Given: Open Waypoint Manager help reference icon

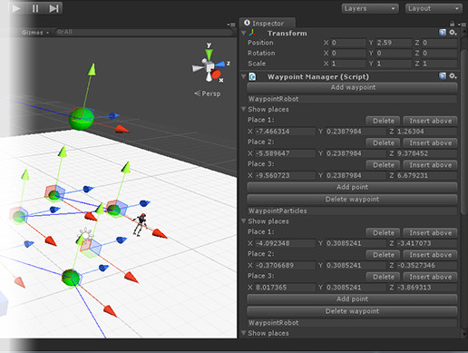Looking at the screenshot, I should coord(443,76).
